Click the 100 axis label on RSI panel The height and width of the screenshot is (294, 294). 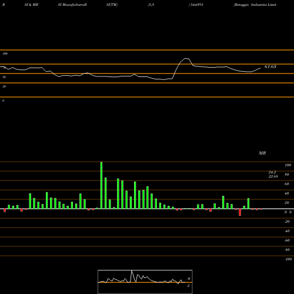(x=5, y=54)
